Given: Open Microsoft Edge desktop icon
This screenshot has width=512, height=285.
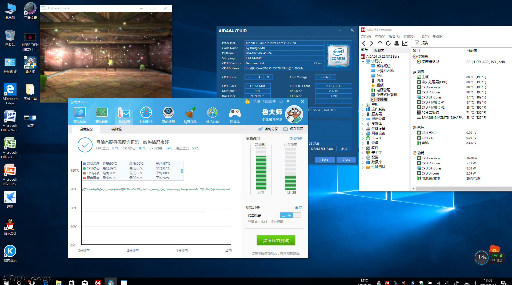Looking at the screenshot, I should (x=10, y=94).
